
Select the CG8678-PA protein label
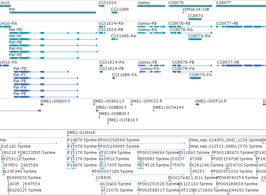(x=183, y=69)
